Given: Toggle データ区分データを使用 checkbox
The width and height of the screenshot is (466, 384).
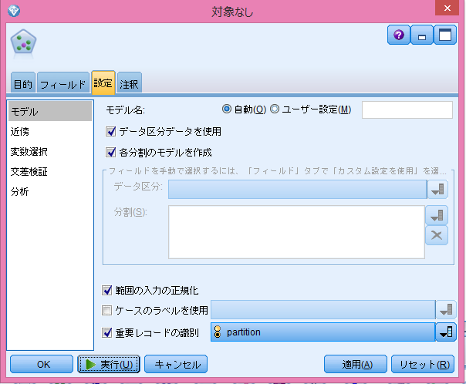Looking at the screenshot, I should click(110, 131).
